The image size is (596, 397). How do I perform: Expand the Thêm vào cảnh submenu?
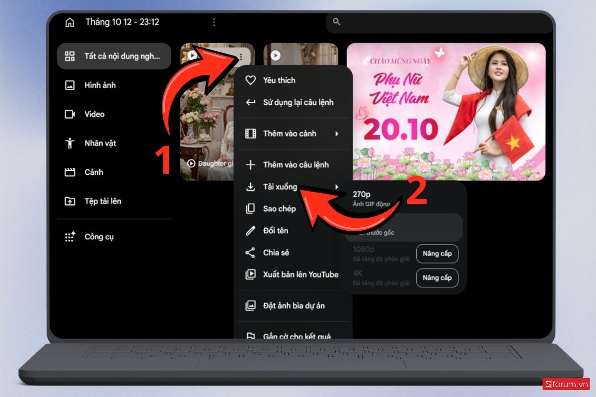click(x=293, y=133)
